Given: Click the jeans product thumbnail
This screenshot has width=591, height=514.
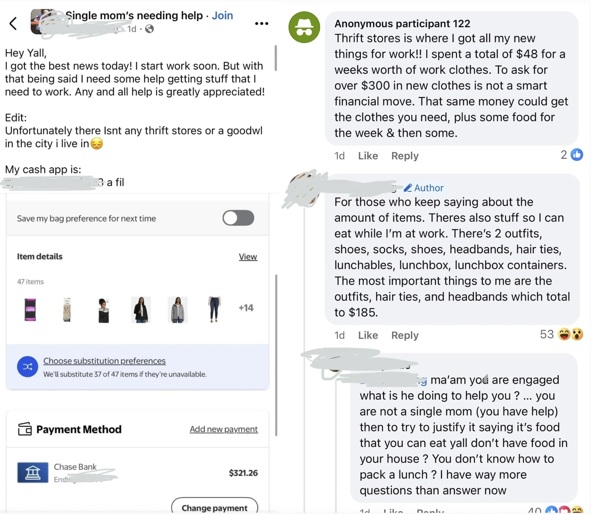Looking at the screenshot, I should 214,309.
